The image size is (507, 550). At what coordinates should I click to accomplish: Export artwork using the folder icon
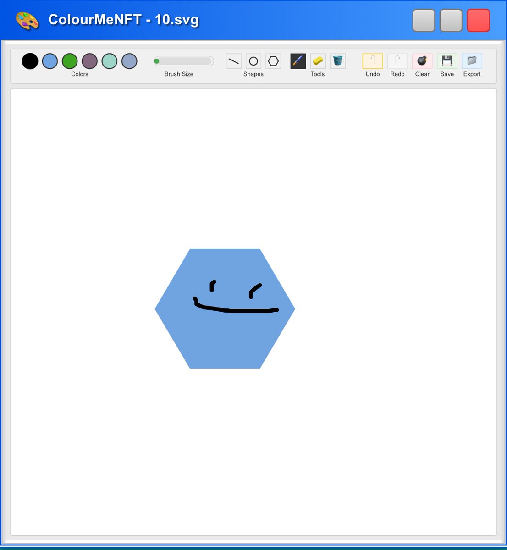472,61
